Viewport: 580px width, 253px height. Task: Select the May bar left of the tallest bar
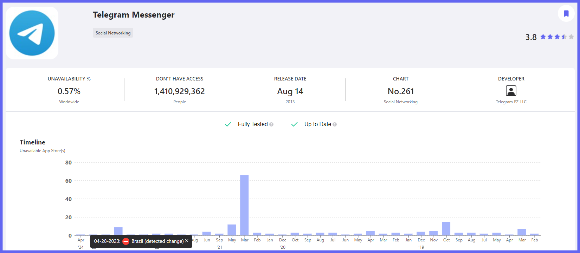[232, 230]
